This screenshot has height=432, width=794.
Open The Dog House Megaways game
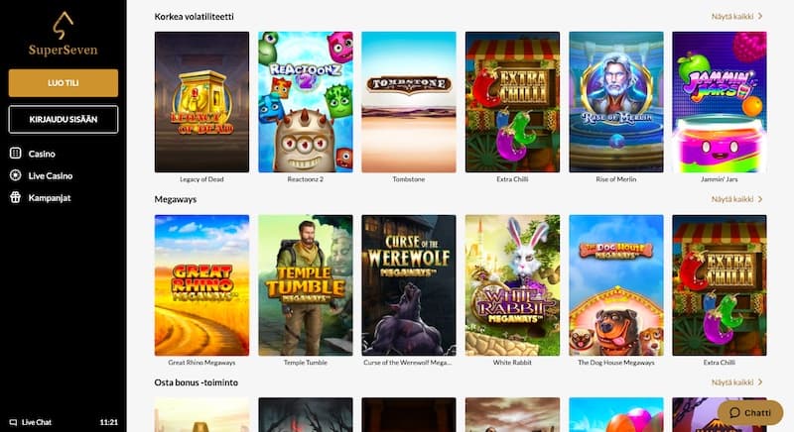tap(615, 285)
